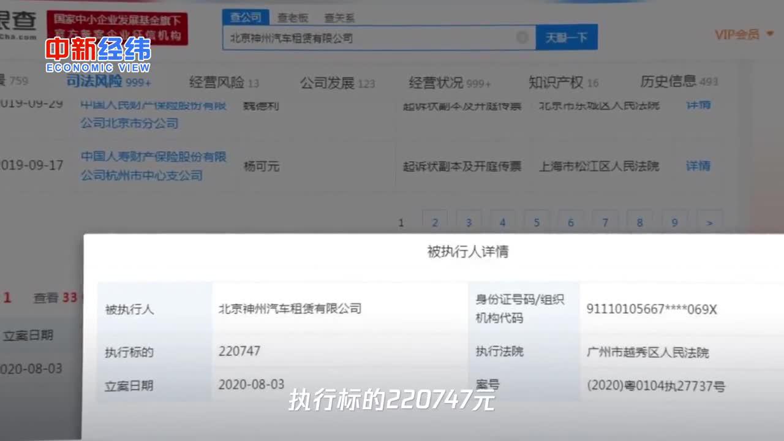The image size is (784, 441).
Task: Click 上海市松江区人民法院 court cell
Action: [599, 166]
